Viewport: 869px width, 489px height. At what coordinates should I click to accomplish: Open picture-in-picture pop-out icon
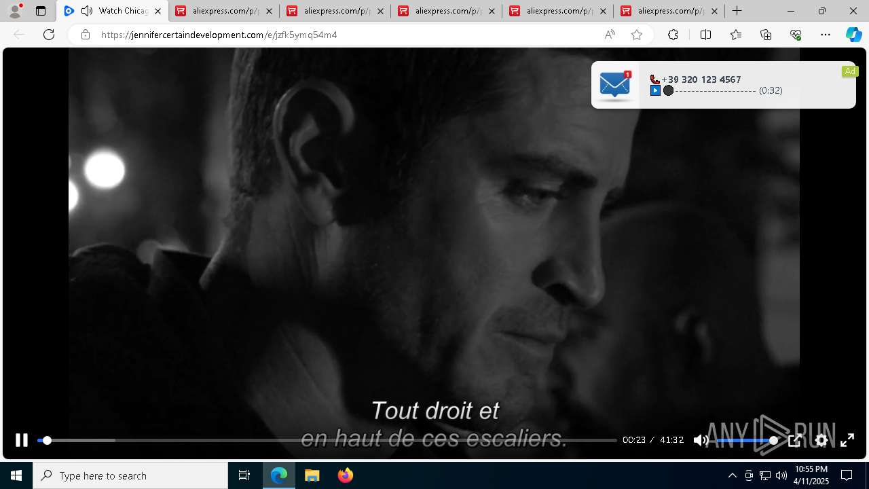[795, 440]
